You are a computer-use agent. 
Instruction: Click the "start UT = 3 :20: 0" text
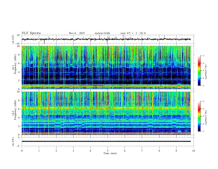[133, 33]
